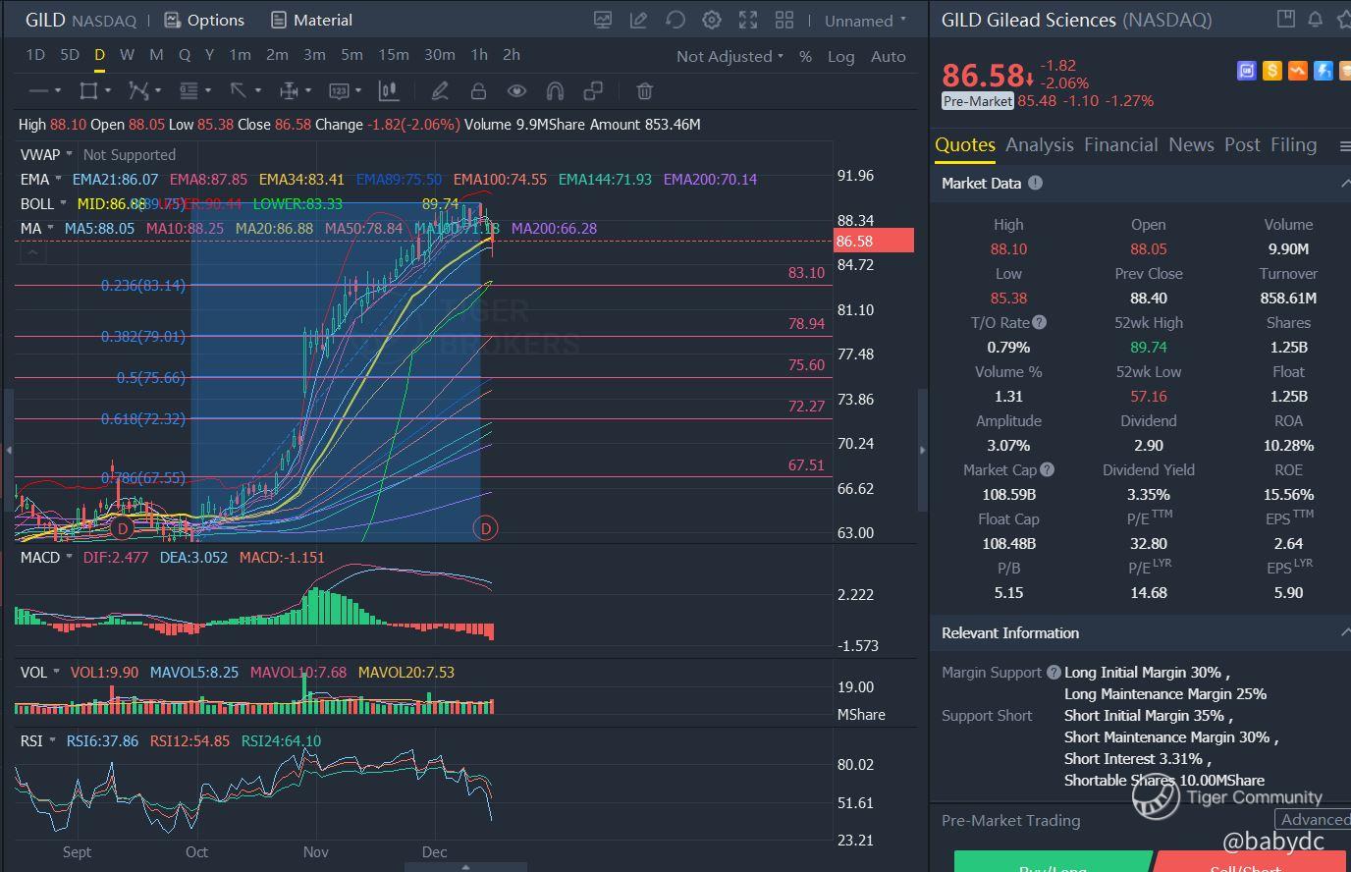This screenshot has width=1351, height=872.
Task: Click the chart monitor icon in header
Action: 603,20
